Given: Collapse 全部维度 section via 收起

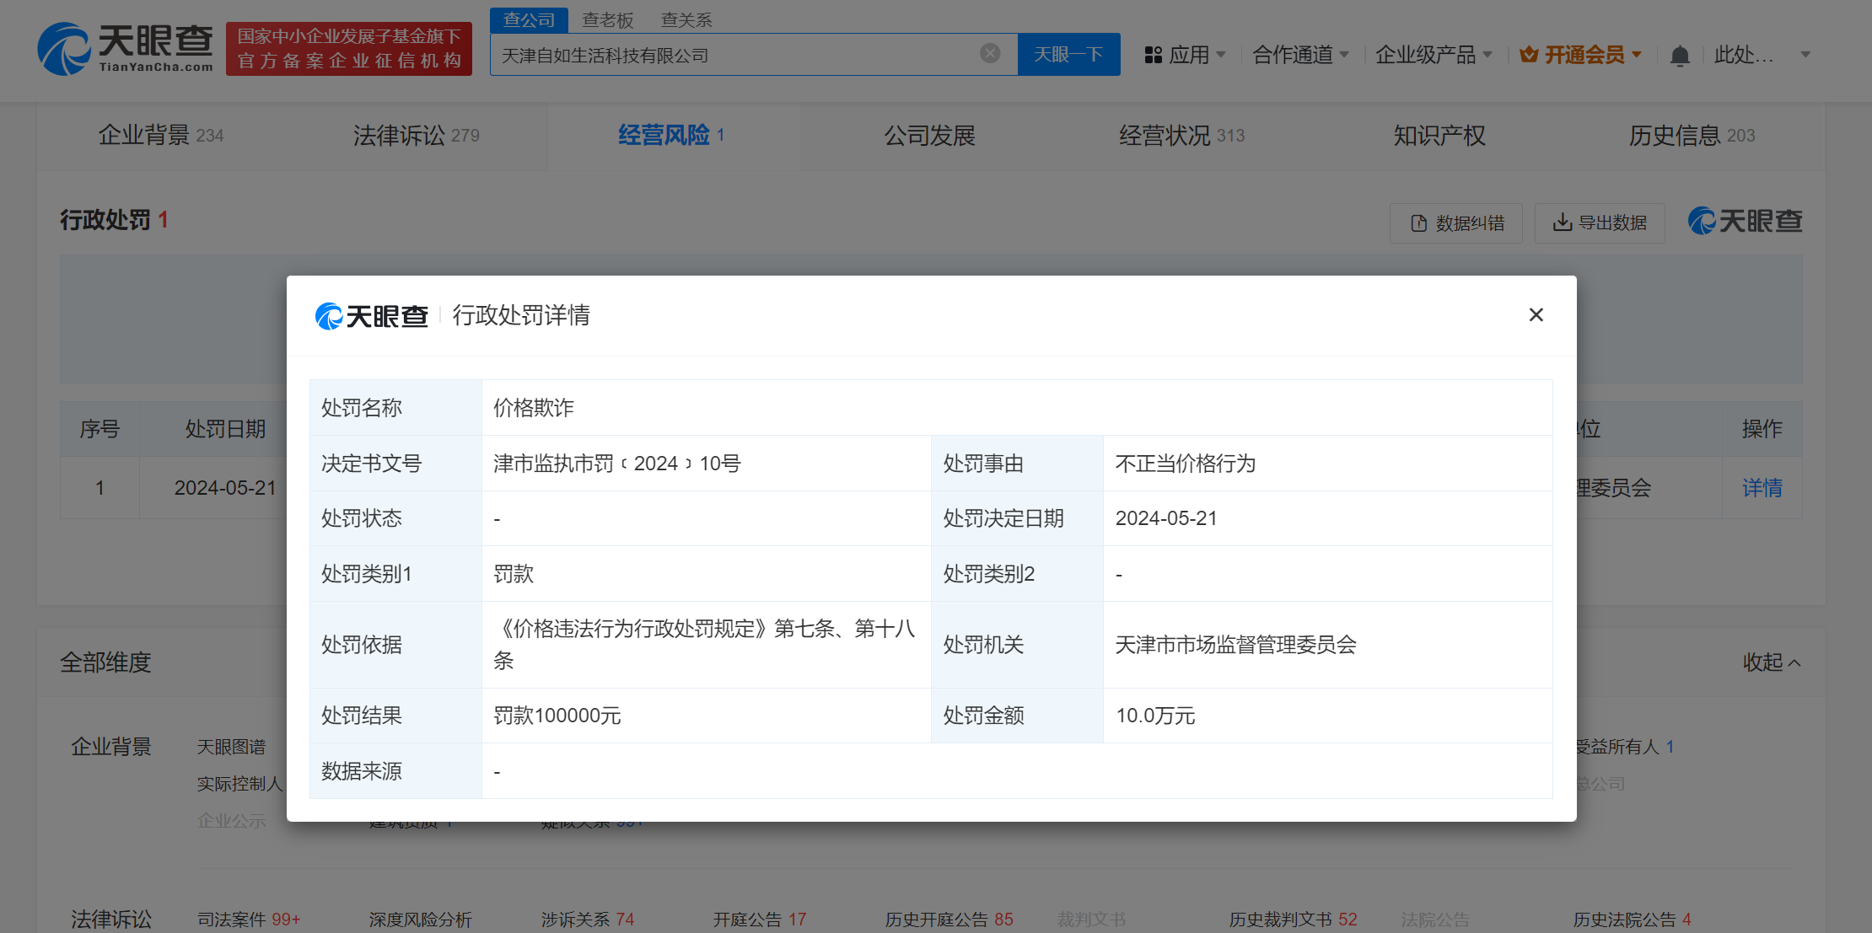Looking at the screenshot, I should coord(1772,663).
